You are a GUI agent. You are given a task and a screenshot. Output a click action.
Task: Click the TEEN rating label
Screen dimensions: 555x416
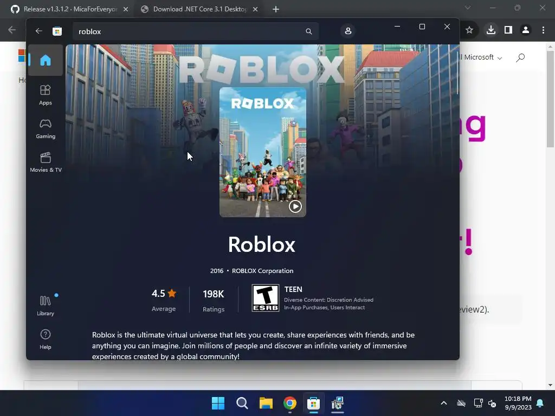coord(293,289)
